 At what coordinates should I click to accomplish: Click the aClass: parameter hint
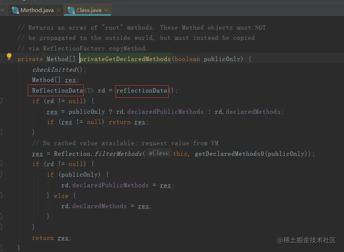coord(159,153)
